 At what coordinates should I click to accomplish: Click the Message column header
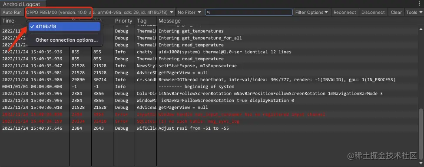169,21
